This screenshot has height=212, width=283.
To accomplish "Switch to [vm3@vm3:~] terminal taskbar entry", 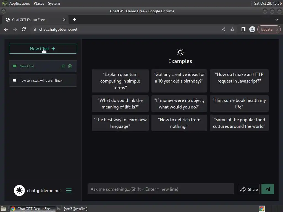I will [73, 209].
